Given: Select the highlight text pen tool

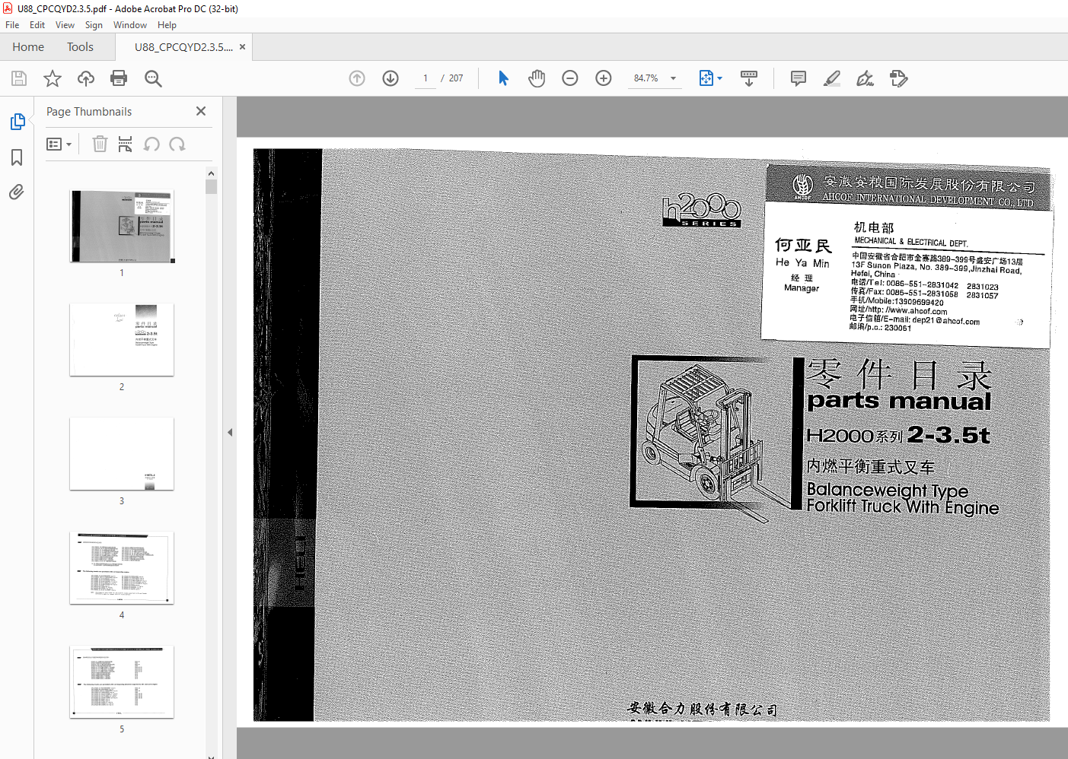Looking at the screenshot, I should click(832, 78).
